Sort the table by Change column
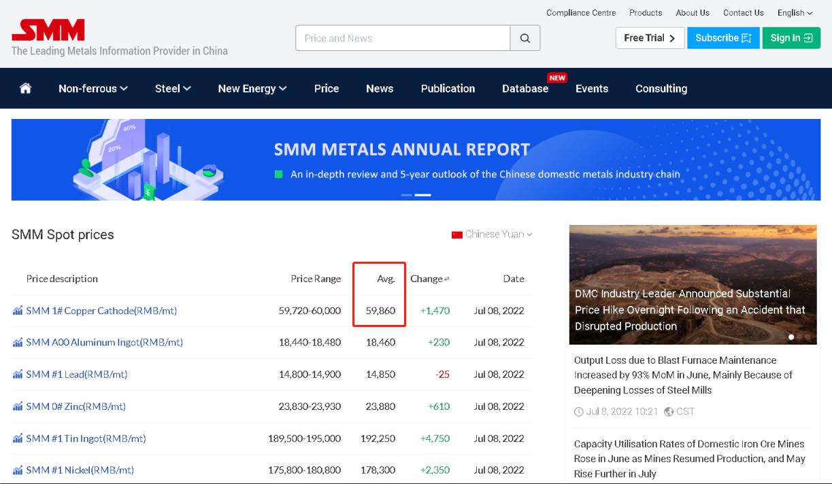This screenshot has height=484, width=832. pos(430,279)
